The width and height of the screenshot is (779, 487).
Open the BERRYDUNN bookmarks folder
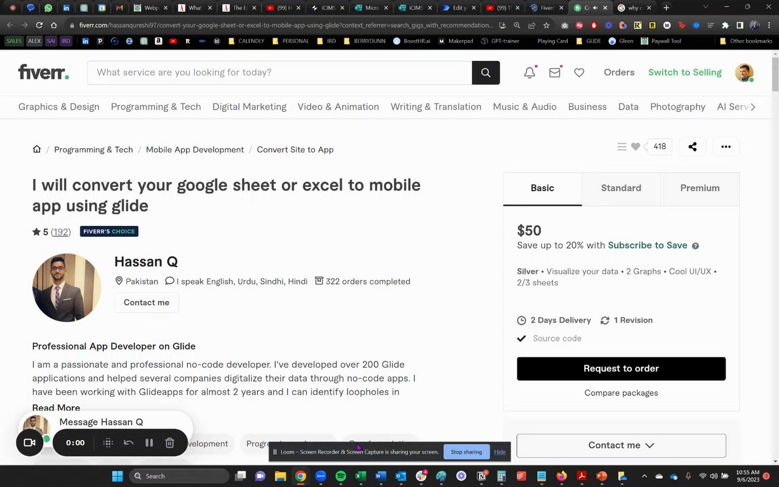[x=365, y=41]
